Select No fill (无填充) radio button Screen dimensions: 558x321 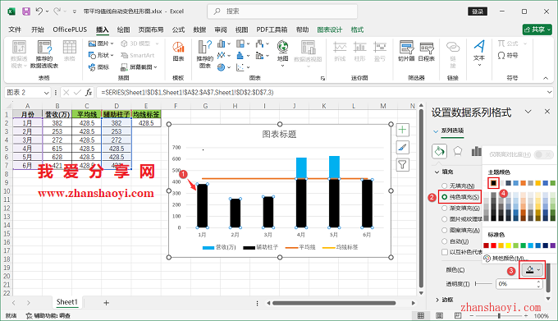coord(444,186)
